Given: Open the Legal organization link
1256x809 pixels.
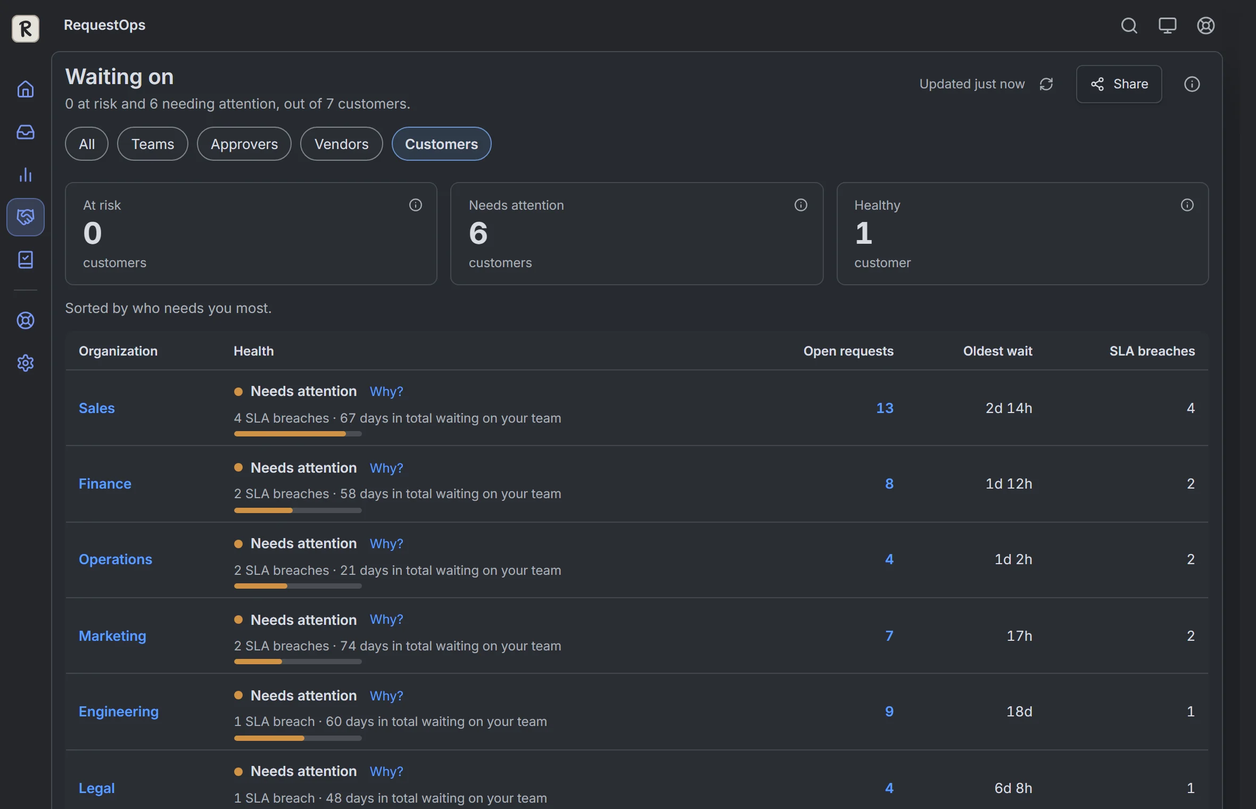Looking at the screenshot, I should (97, 788).
